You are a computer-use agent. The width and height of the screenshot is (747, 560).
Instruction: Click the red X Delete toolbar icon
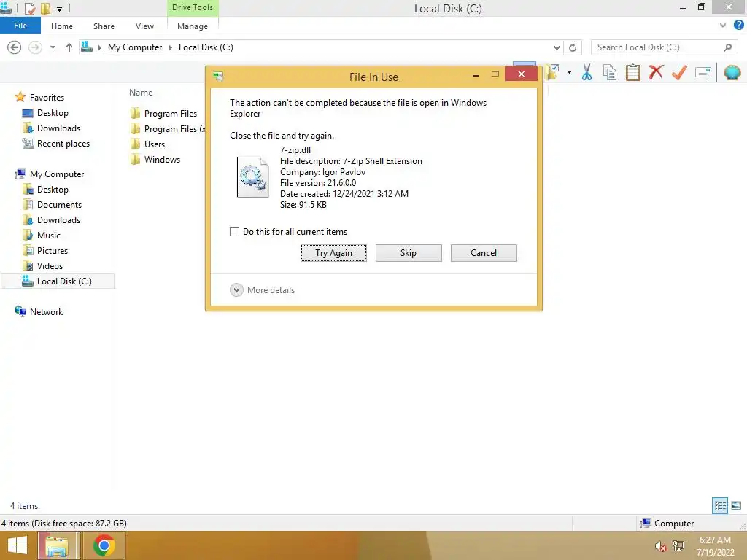coord(656,72)
